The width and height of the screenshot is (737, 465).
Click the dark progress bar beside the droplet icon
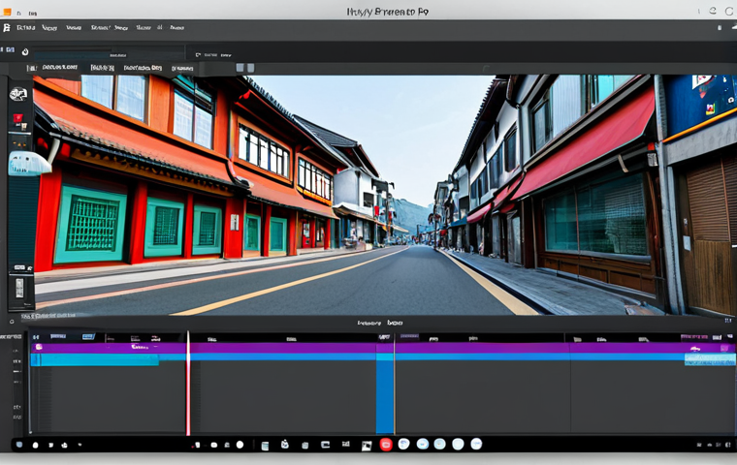[x=108, y=52]
